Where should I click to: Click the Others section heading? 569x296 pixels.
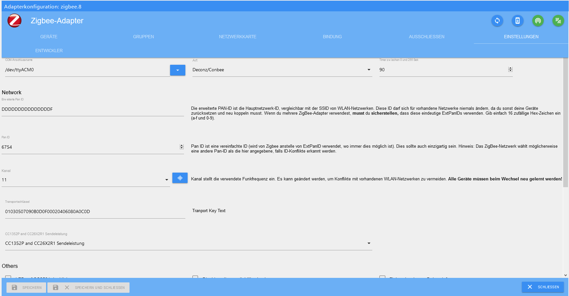pyautogui.click(x=10, y=266)
